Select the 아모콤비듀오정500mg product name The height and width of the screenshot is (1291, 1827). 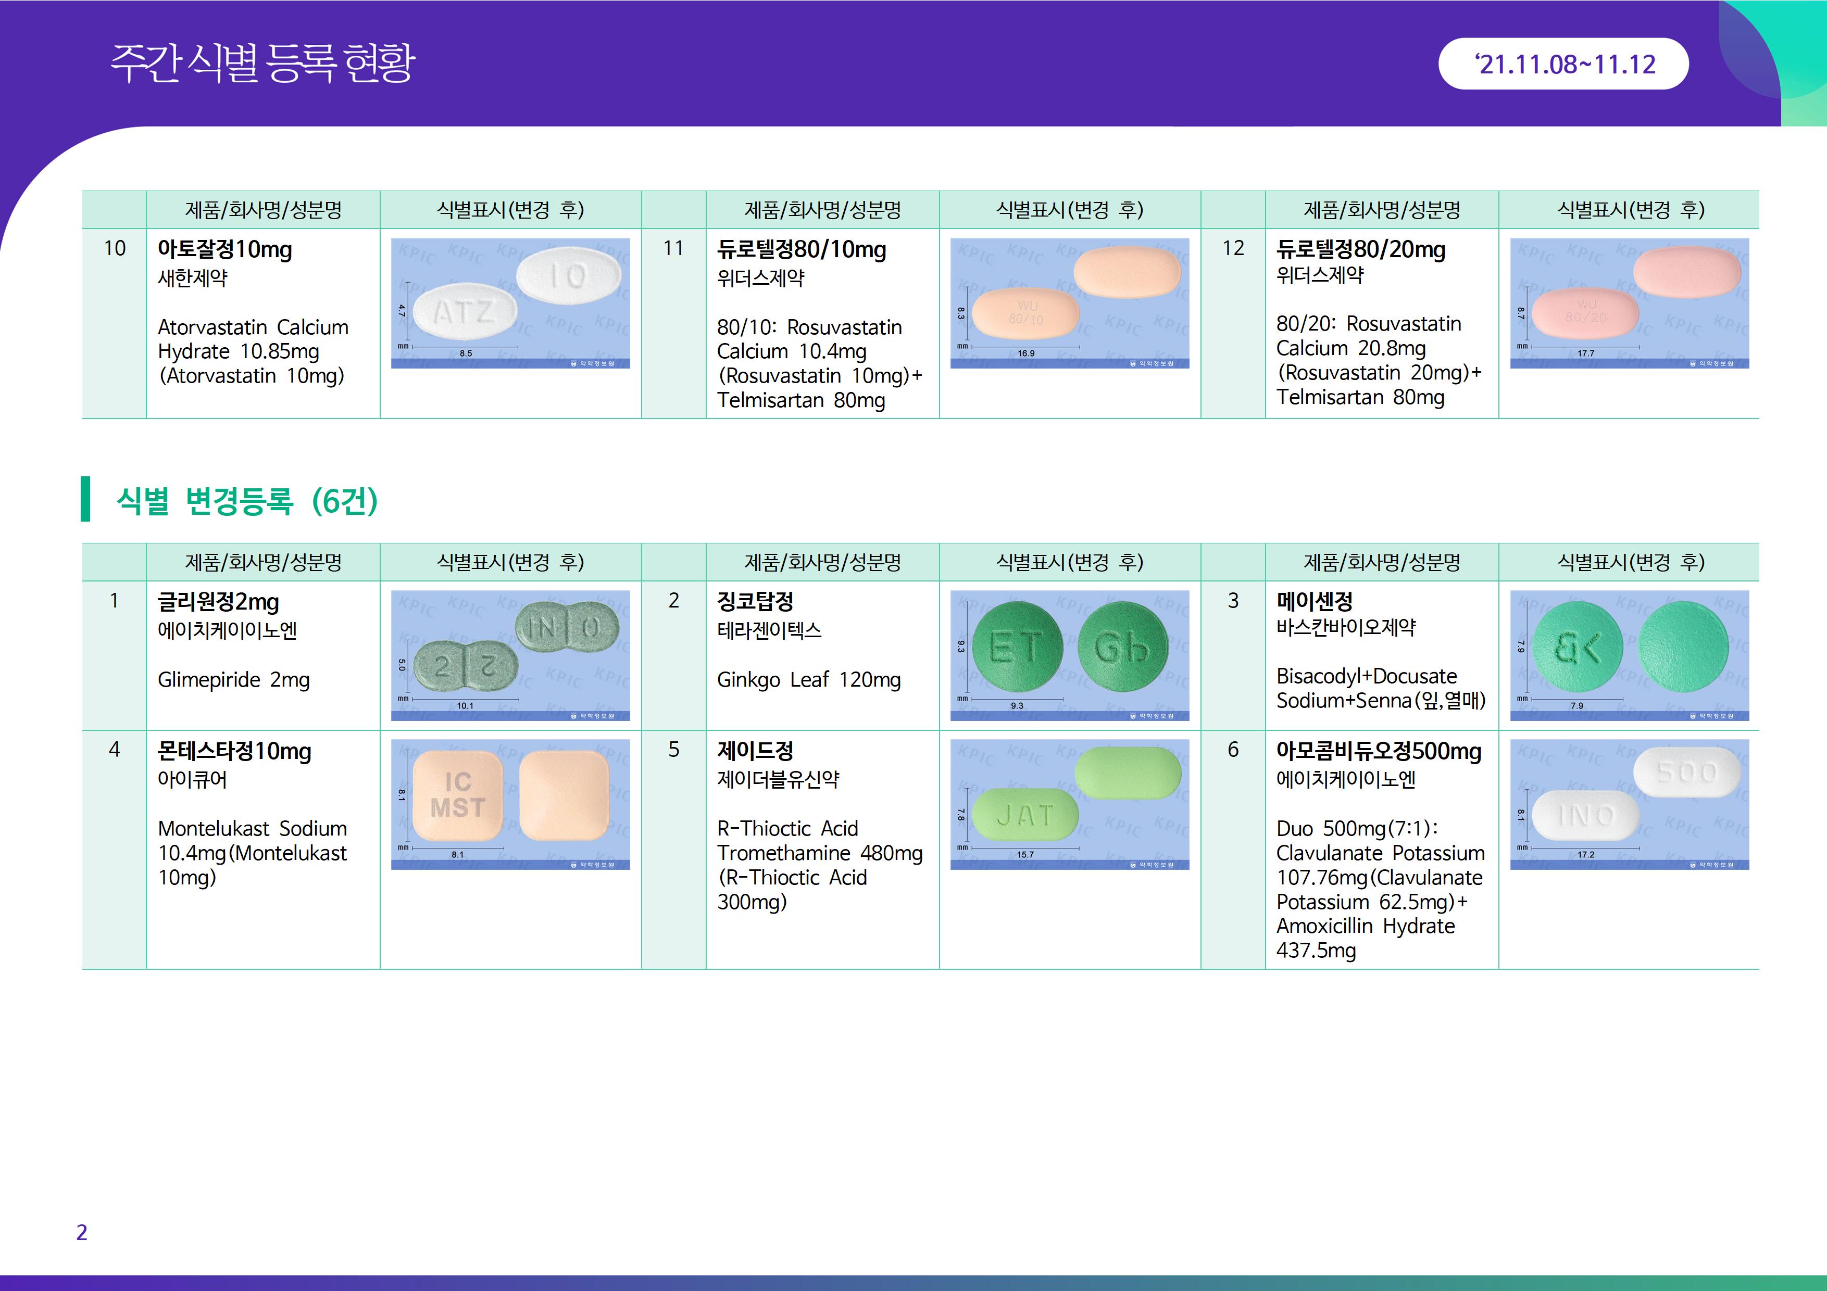1378,751
